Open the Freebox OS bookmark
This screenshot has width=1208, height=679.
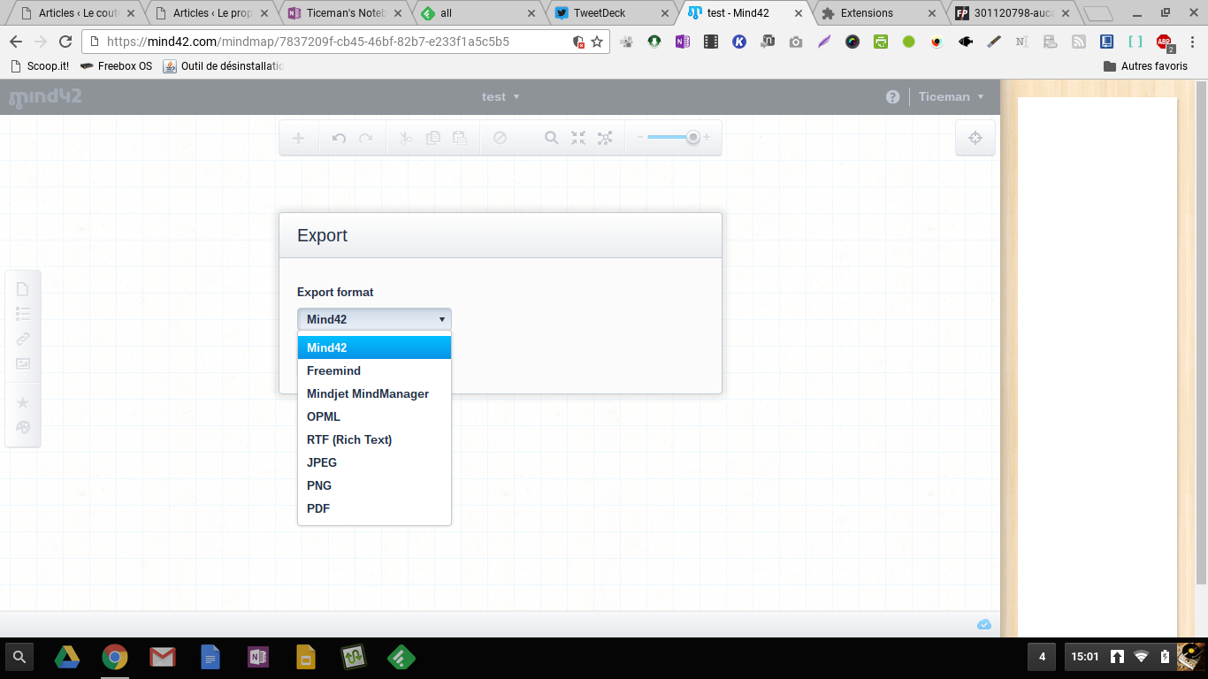(116, 66)
